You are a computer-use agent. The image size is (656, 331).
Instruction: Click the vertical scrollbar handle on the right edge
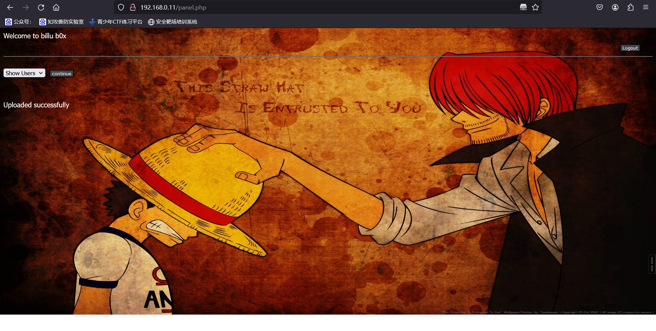pos(652,264)
